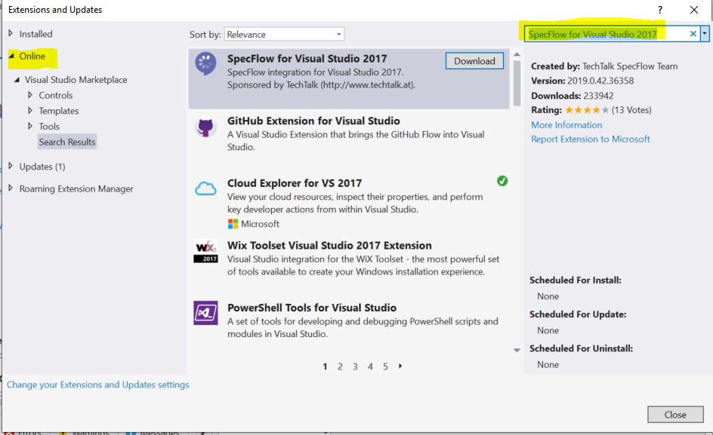Select the Templates tree item
Image resolution: width=713 pixels, height=435 pixels.
pyautogui.click(x=59, y=111)
